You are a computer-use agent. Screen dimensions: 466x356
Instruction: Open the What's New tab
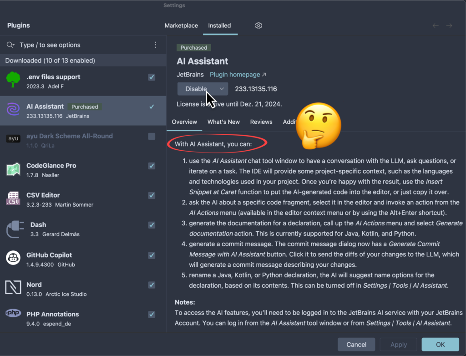pyautogui.click(x=223, y=122)
